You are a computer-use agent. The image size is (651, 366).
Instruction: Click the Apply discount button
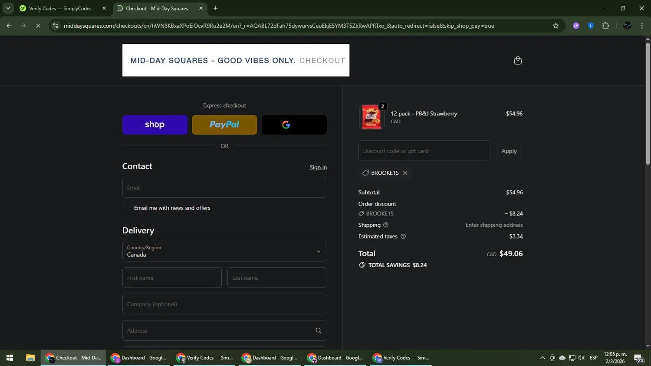click(x=509, y=151)
